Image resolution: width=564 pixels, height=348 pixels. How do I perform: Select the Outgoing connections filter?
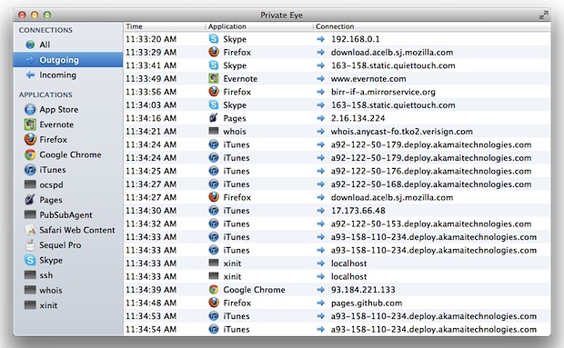[x=59, y=60]
